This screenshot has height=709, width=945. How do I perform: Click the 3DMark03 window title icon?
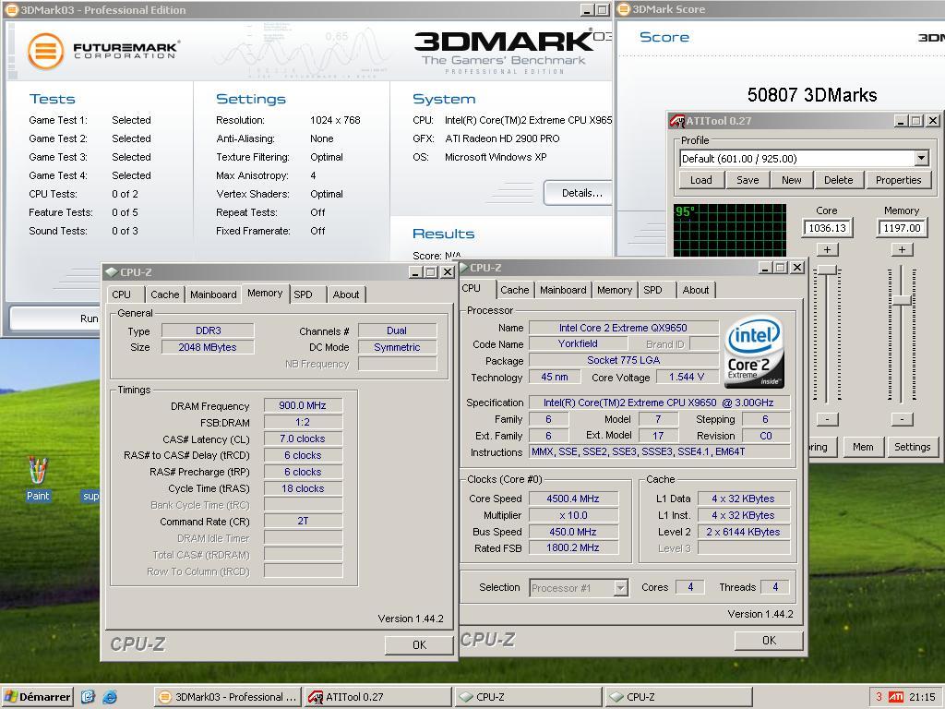11,9
